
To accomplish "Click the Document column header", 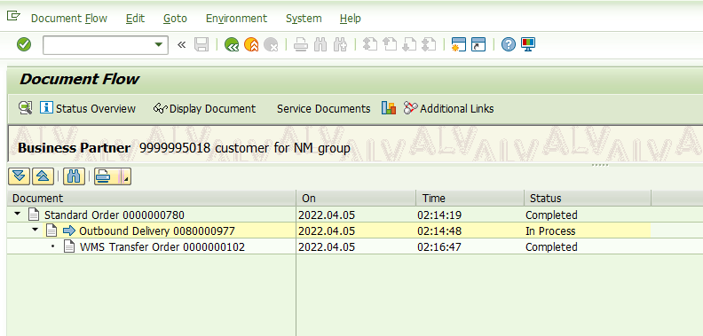I will pos(152,198).
